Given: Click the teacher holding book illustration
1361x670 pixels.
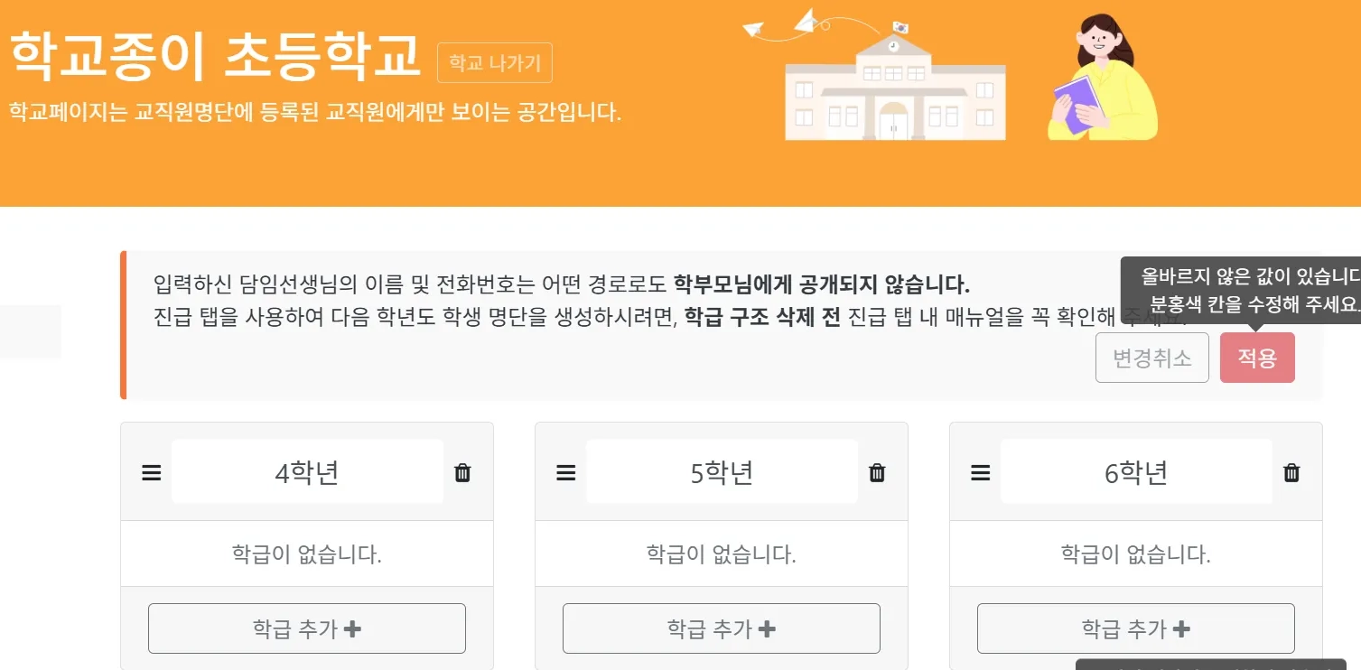Looking at the screenshot, I should click(x=1102, y=79).
